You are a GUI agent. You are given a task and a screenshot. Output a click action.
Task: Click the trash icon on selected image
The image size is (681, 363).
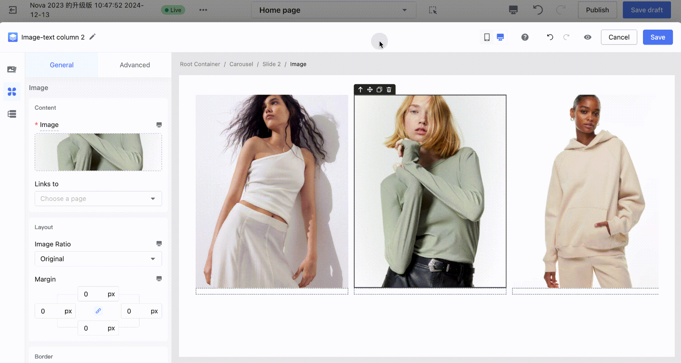coord(389,90)
